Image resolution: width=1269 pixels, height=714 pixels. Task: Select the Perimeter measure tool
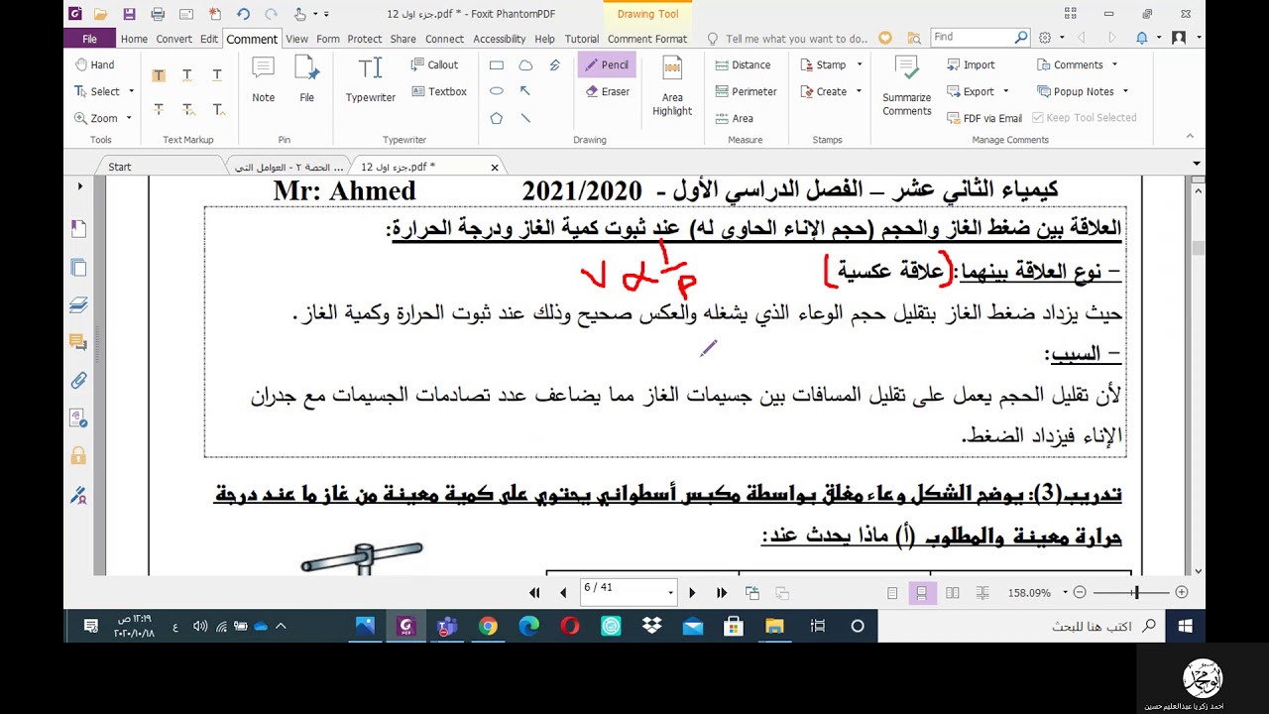(x=746, y=91)
